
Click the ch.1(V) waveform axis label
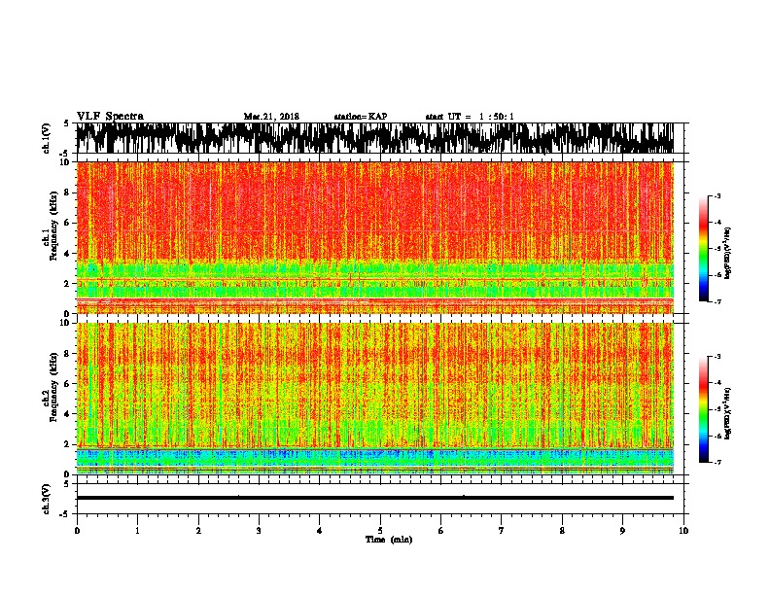point(47,138)
